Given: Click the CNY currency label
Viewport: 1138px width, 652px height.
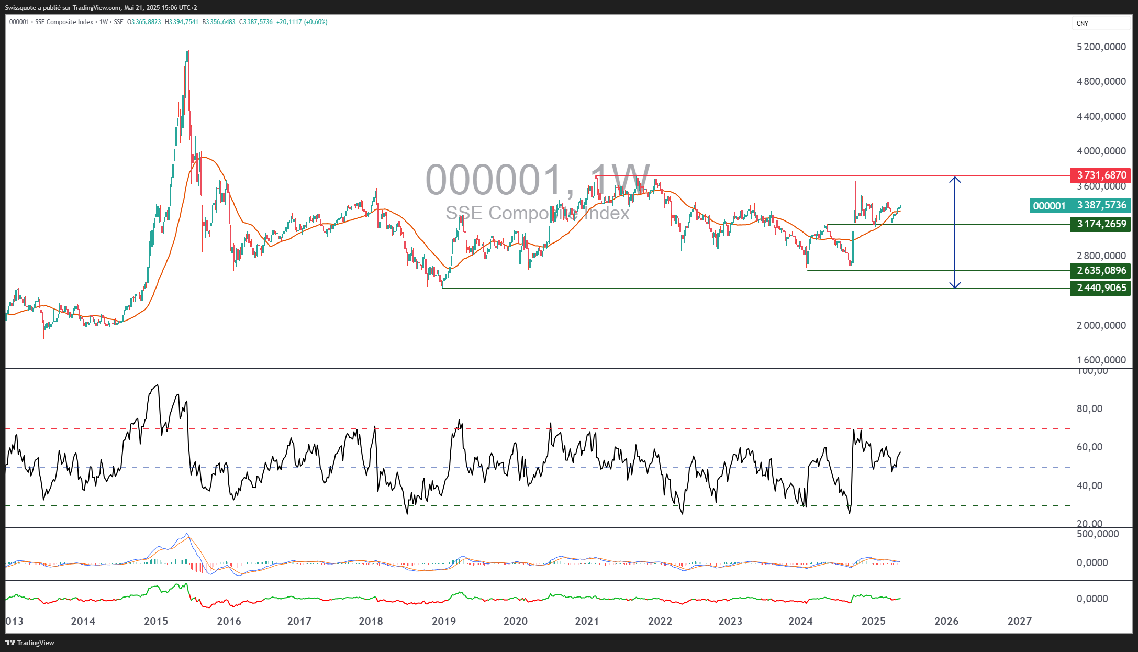Looking at the screenshot, I should 1083,23.
